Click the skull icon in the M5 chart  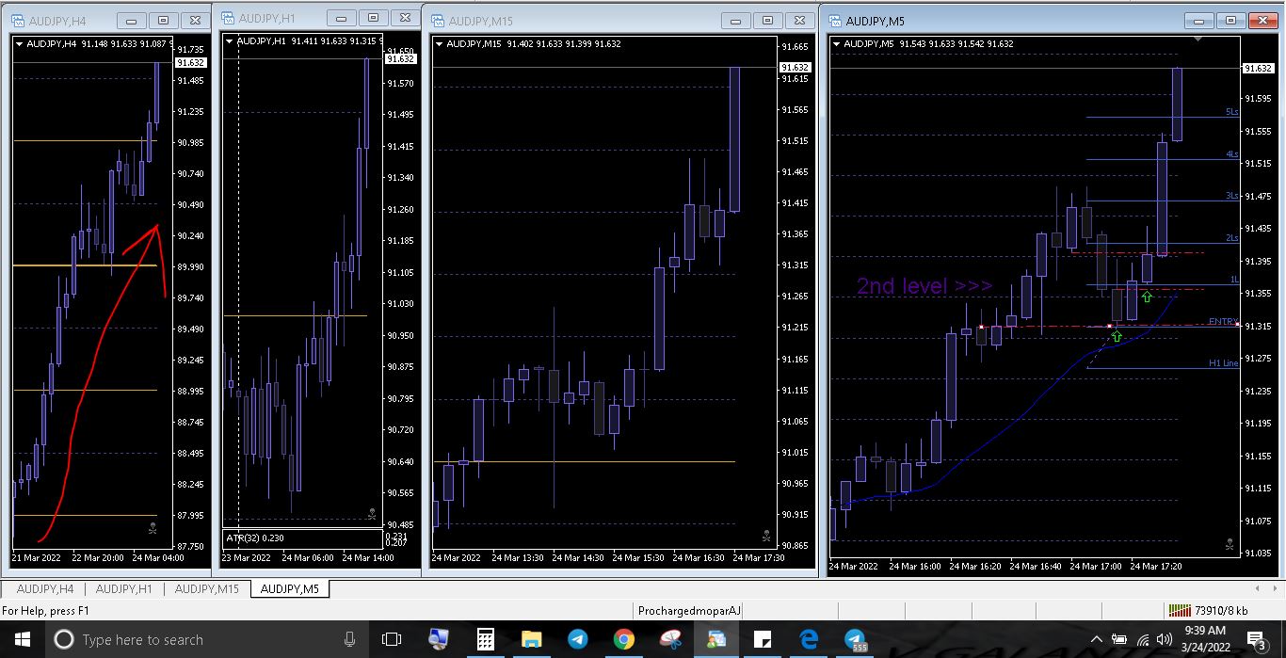(1229, 543)
